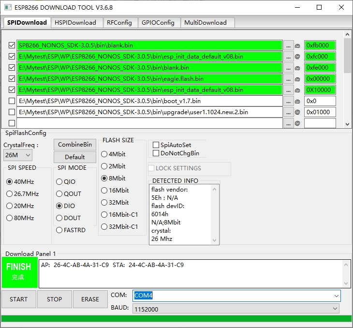Open the GPIOConfig tab
Viewport: 353px width, 328px height.
tap(158, 23)
